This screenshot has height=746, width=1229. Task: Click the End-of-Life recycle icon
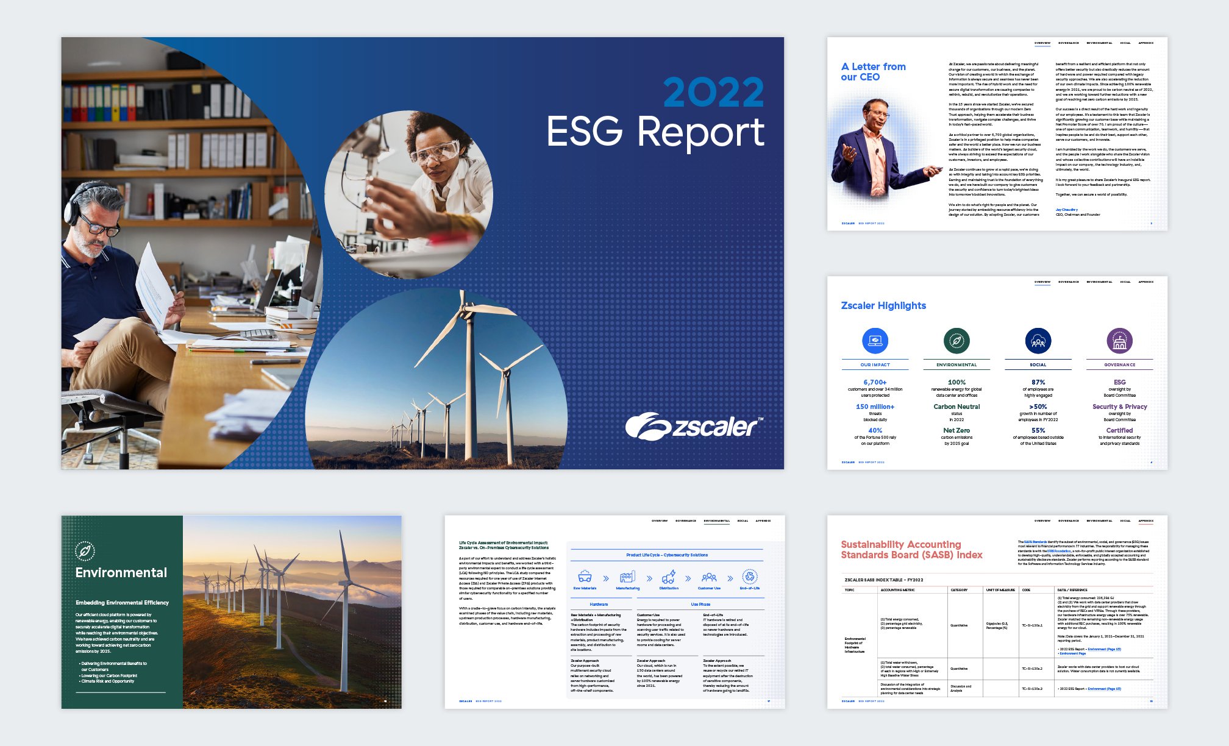click(x=750, y=577)
